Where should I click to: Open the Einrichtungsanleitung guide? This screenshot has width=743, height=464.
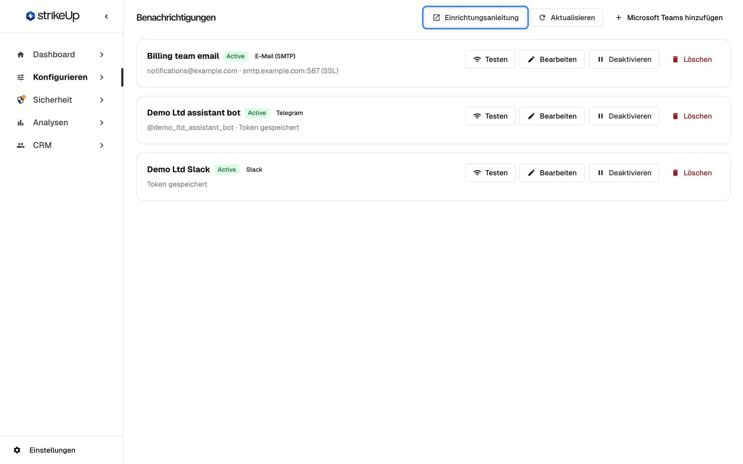[476, 17]
